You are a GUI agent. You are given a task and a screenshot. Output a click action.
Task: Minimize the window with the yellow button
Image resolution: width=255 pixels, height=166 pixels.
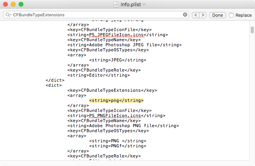(13, 4)
